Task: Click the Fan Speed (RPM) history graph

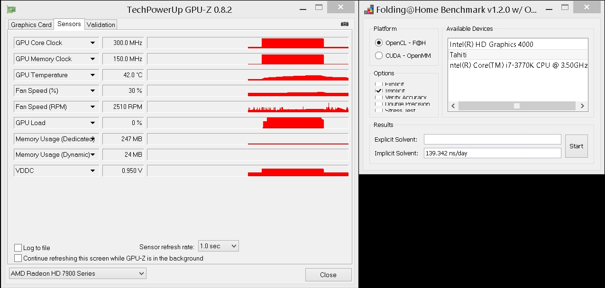Action: click(248, 107)
